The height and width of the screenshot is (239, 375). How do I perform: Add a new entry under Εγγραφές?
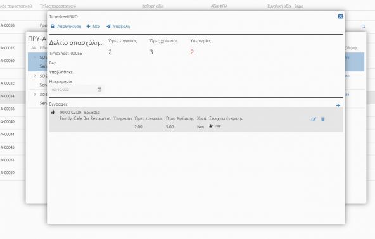pyautogui.click(x=338, y=106)
